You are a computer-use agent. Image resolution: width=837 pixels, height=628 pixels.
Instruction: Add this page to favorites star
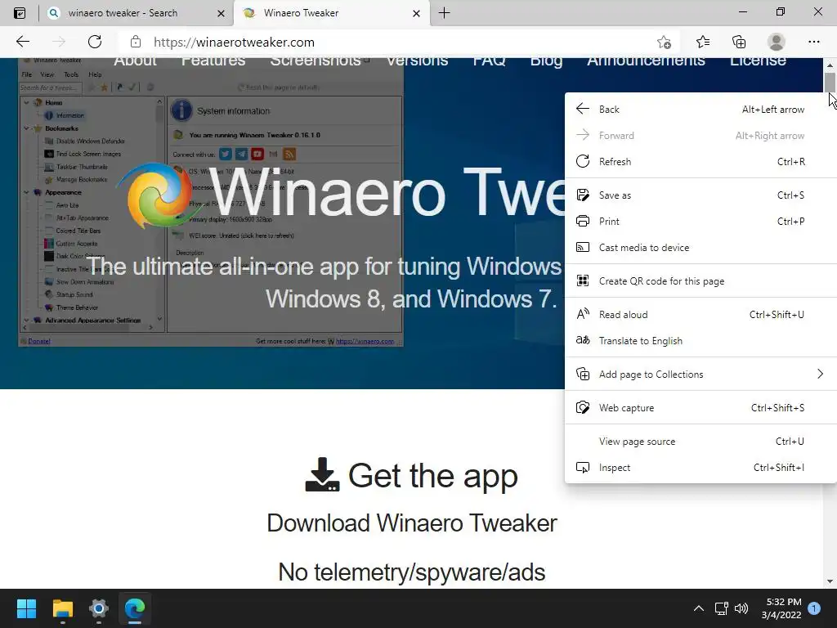(x=664, y=42)
